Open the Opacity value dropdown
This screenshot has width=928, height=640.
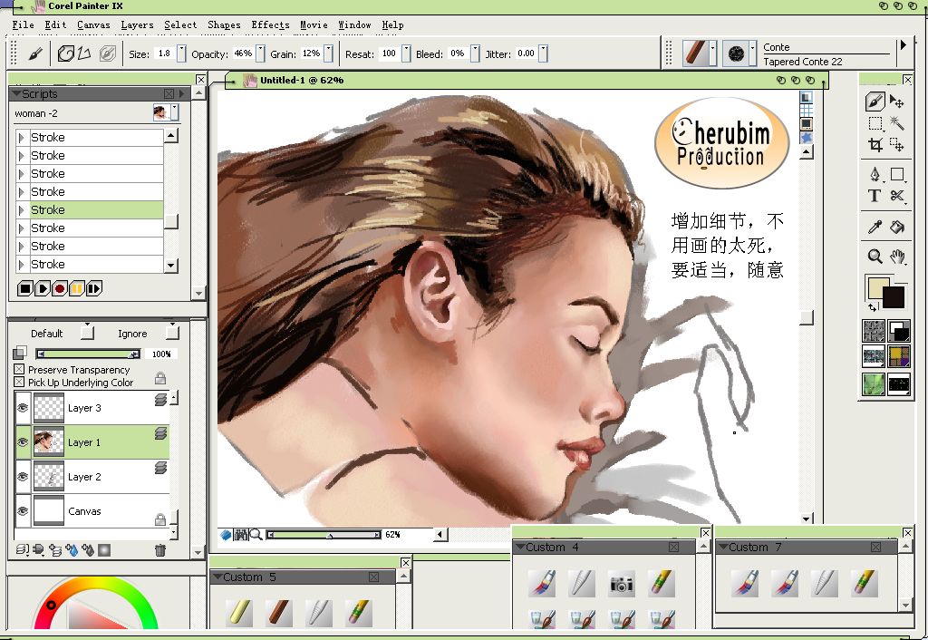coord(260,53)
